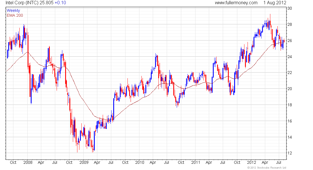Click the 16 price axis label
The image size is (313, 170).
click(x=289, y=121)
